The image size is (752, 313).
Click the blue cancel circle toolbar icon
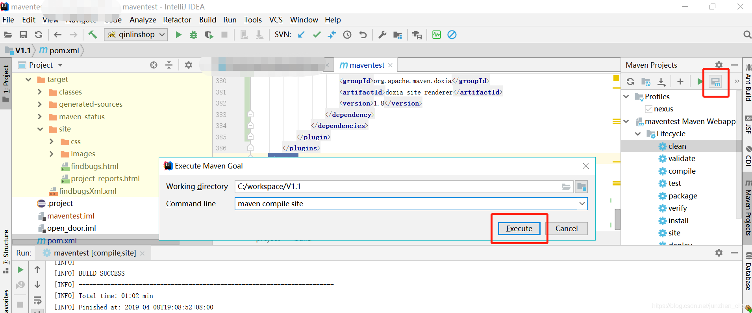[452, 35]
